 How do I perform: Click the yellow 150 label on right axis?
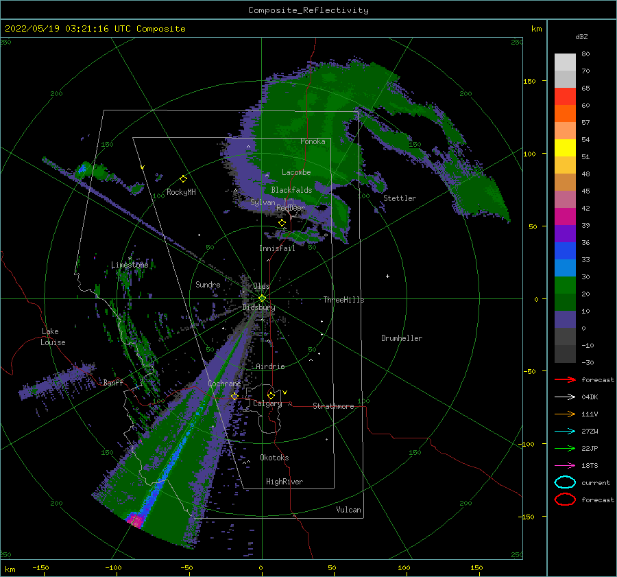(x=529, y=81)
